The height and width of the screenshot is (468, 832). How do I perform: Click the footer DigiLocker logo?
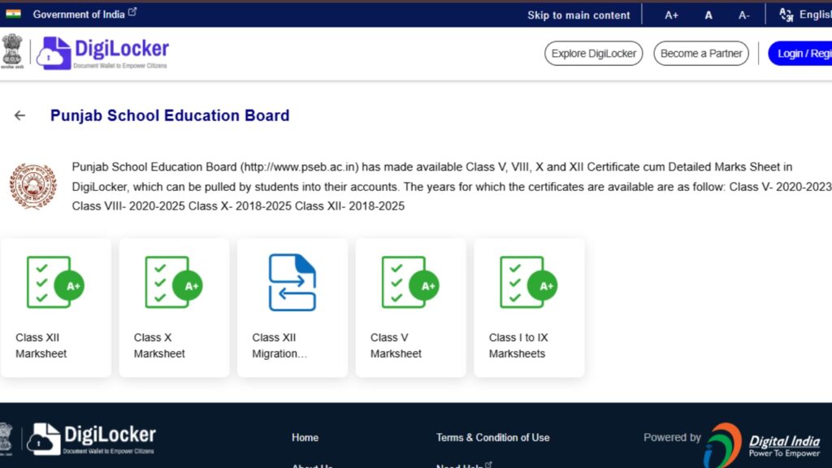(x=91, y=439)
